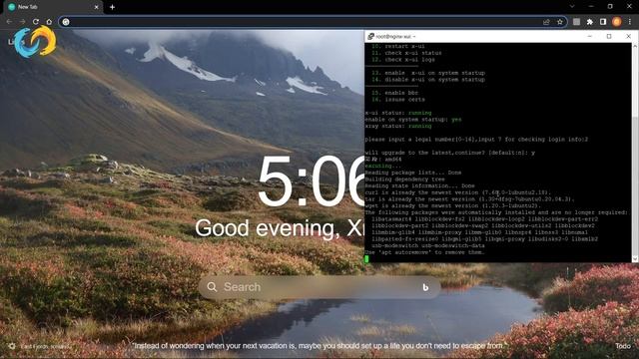Click the 'Building dependency tree' line
The height and width of the screenshot is (359, 639).
405,179
